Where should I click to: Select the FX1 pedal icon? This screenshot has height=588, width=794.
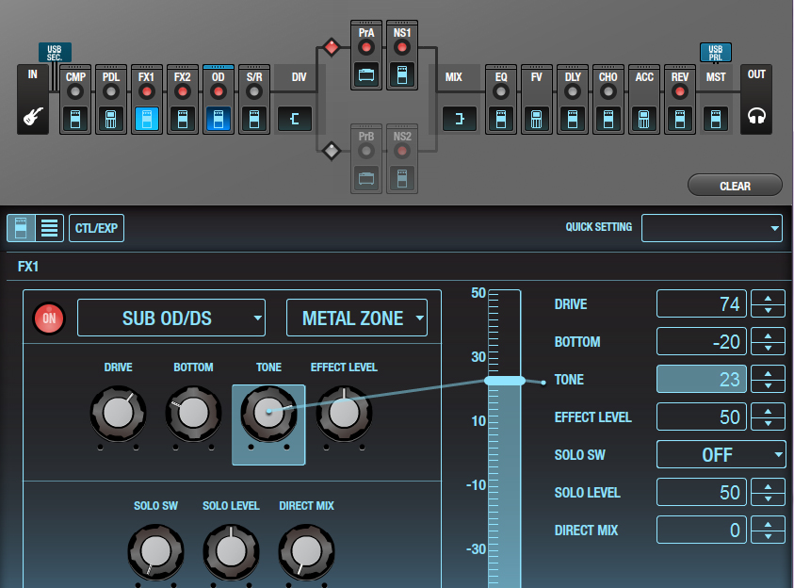[x=146, y=119]
